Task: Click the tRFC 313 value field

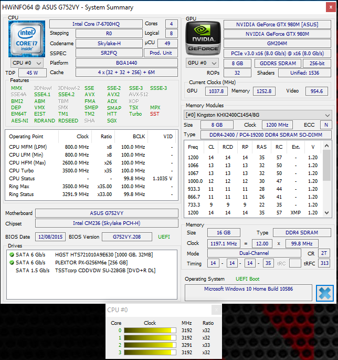Action: point(324,263)
